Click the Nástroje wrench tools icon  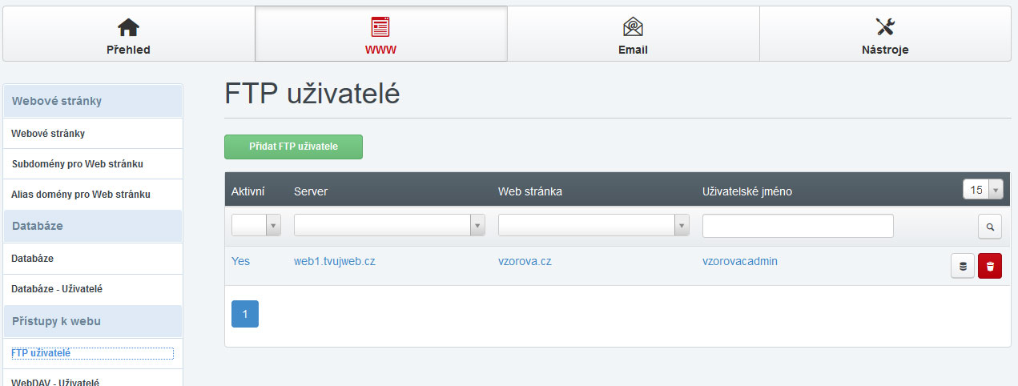(x=885, y=27)
